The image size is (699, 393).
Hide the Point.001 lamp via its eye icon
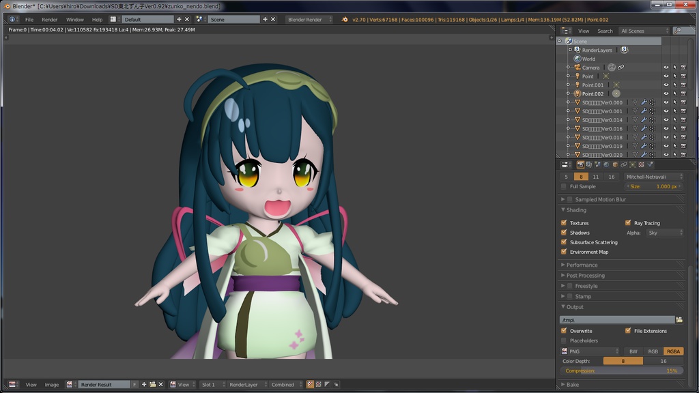667,85
